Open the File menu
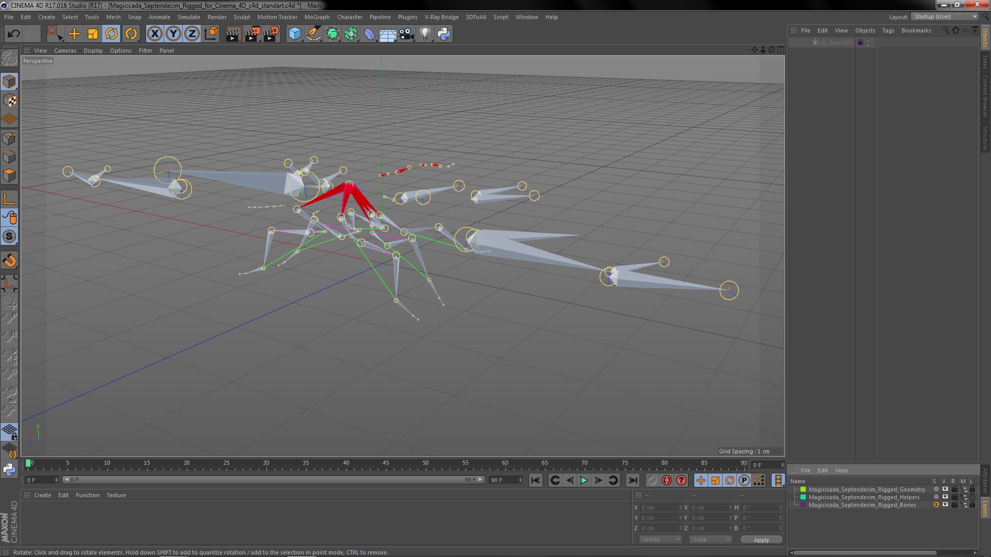 (x=9, y=17)
